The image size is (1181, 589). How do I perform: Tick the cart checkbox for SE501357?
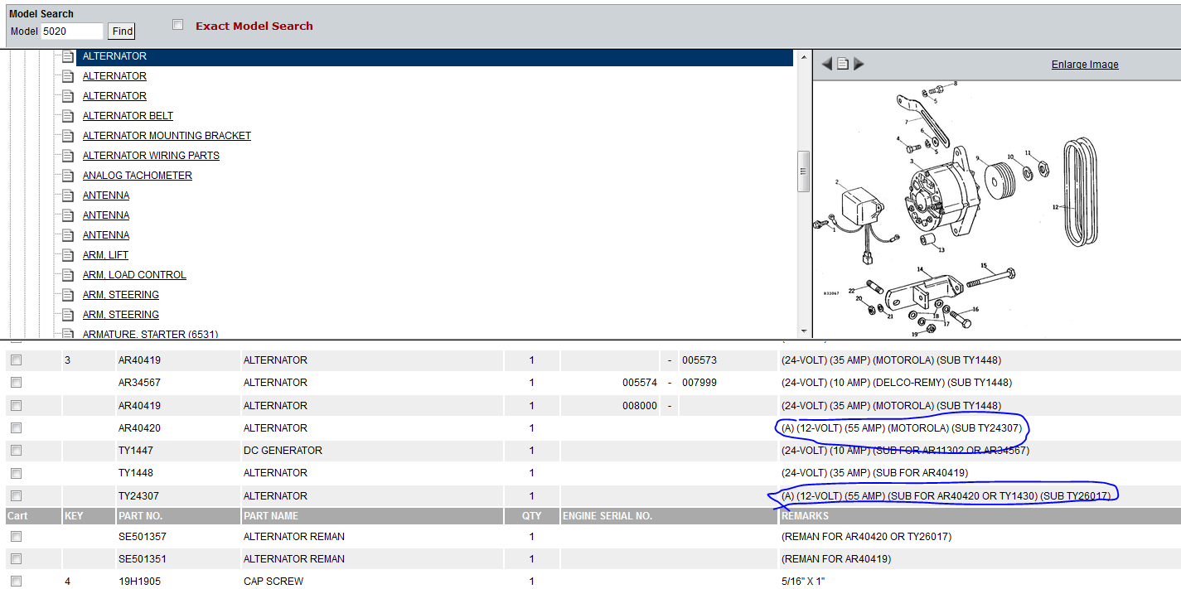pos(17,537)
